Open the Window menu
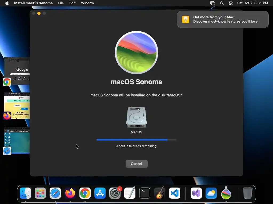Image resolution: width=273 pixels, height=204 pixels. (x=87, y=3)
